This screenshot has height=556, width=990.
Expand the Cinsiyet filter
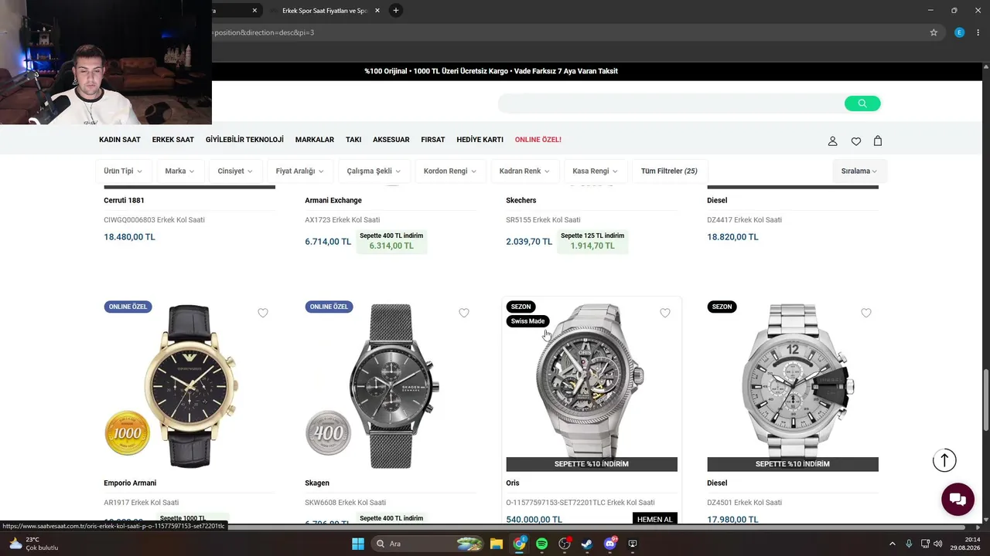click(x=235, y=171)
